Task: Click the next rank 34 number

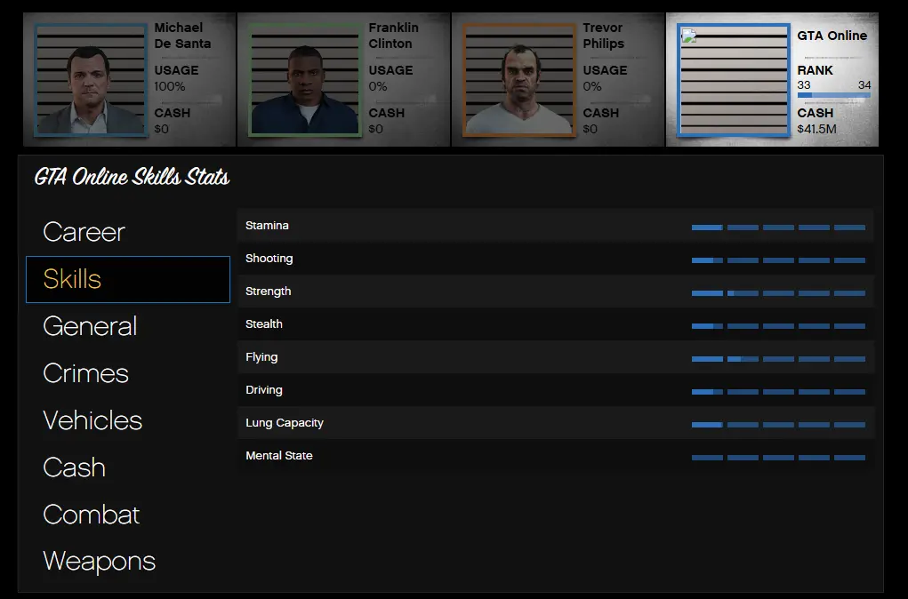Action: (x=864, y=85)
